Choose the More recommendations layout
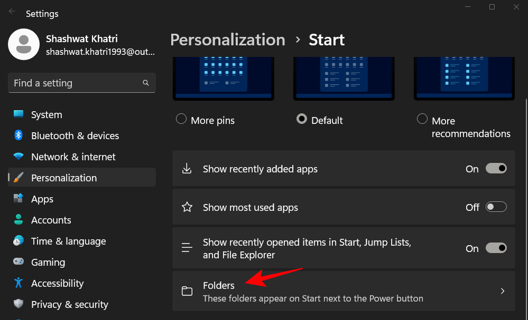This screenshot has width=528, height=320. tap(422, 119)
